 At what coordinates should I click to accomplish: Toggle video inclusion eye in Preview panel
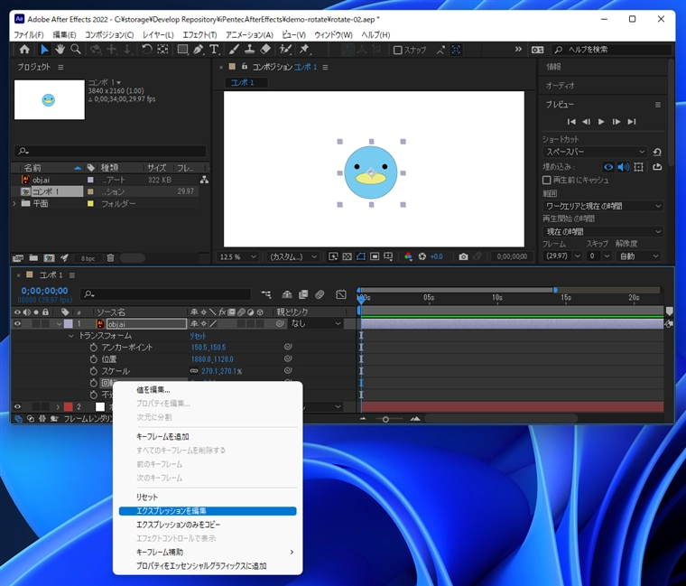coord(608,167)
